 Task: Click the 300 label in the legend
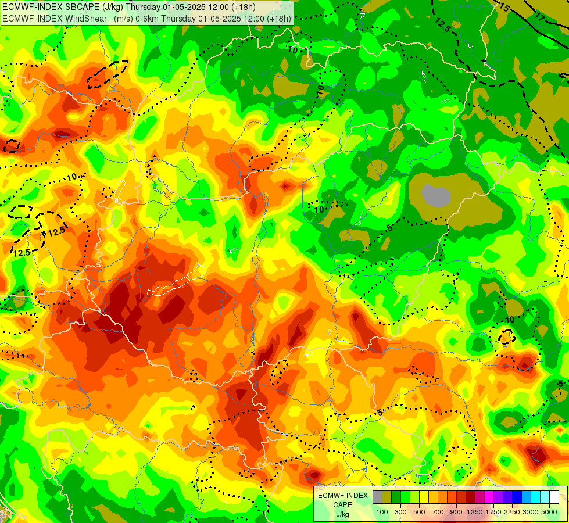(400, 512)
